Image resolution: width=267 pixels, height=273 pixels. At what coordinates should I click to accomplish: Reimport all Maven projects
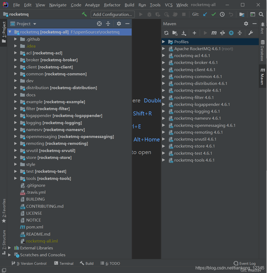(166, 33)
